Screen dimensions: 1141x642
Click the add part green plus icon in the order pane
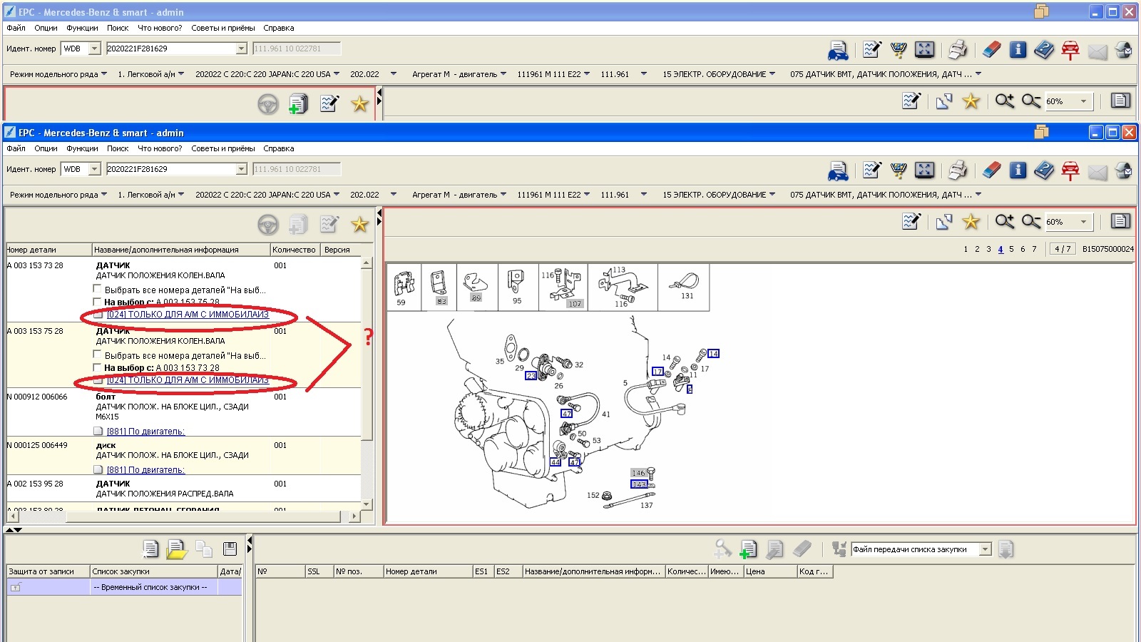(748, 549)
